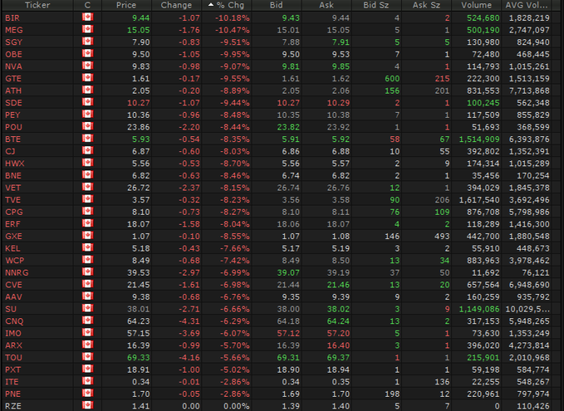Click ITE ask size 136

pos(442,382)
